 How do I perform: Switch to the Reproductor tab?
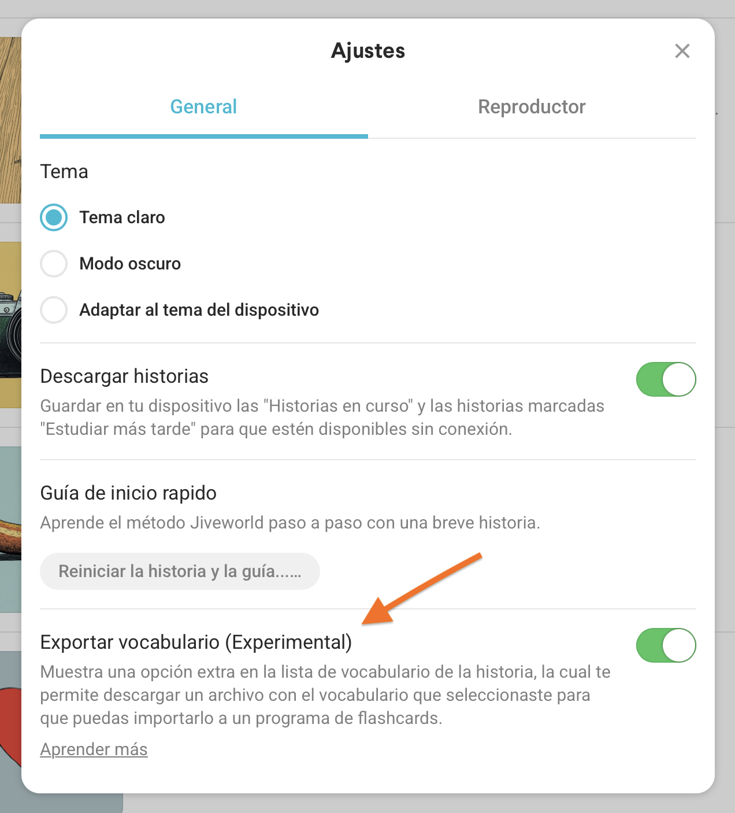tap(532, 108)
